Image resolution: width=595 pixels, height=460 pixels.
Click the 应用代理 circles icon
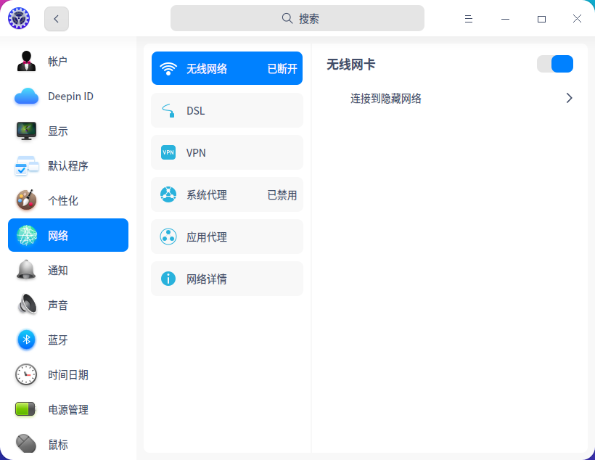(168, 237)
